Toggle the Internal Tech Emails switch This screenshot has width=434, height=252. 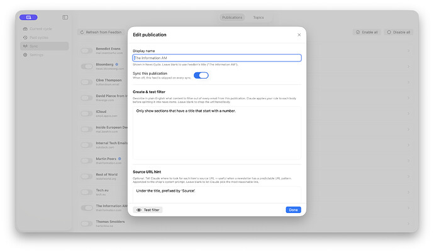click(87, 145)
